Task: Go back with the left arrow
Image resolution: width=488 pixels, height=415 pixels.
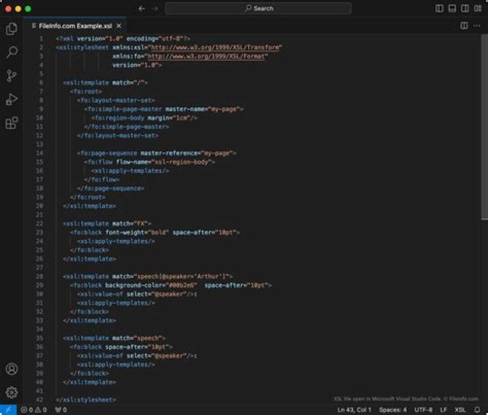Action: coord(142,9)
